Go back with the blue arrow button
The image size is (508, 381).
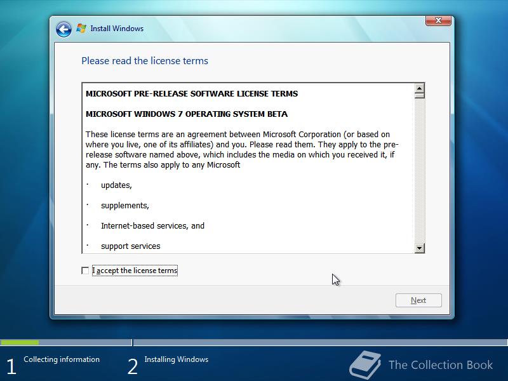click(63, 29)
